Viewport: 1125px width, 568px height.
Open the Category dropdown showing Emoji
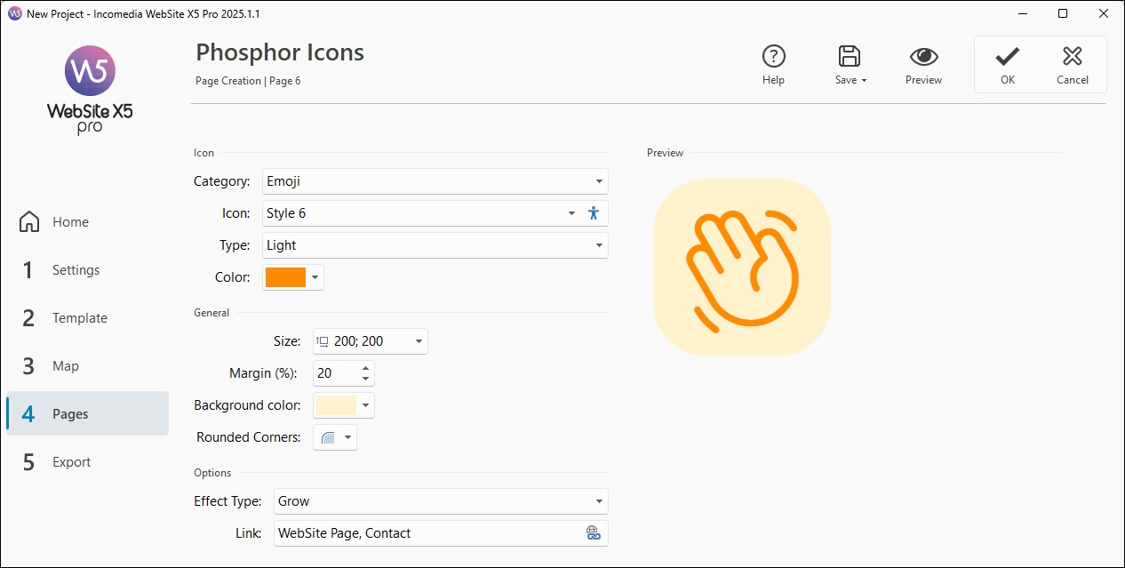[x=435, y=181]
